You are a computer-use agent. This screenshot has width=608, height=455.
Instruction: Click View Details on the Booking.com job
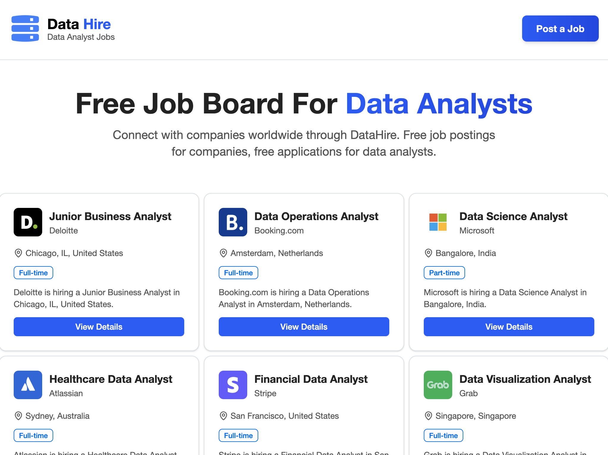303,327
